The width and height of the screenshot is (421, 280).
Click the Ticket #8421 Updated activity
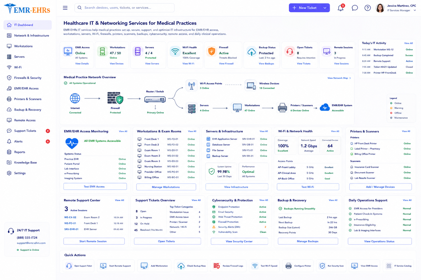point(387,67)
